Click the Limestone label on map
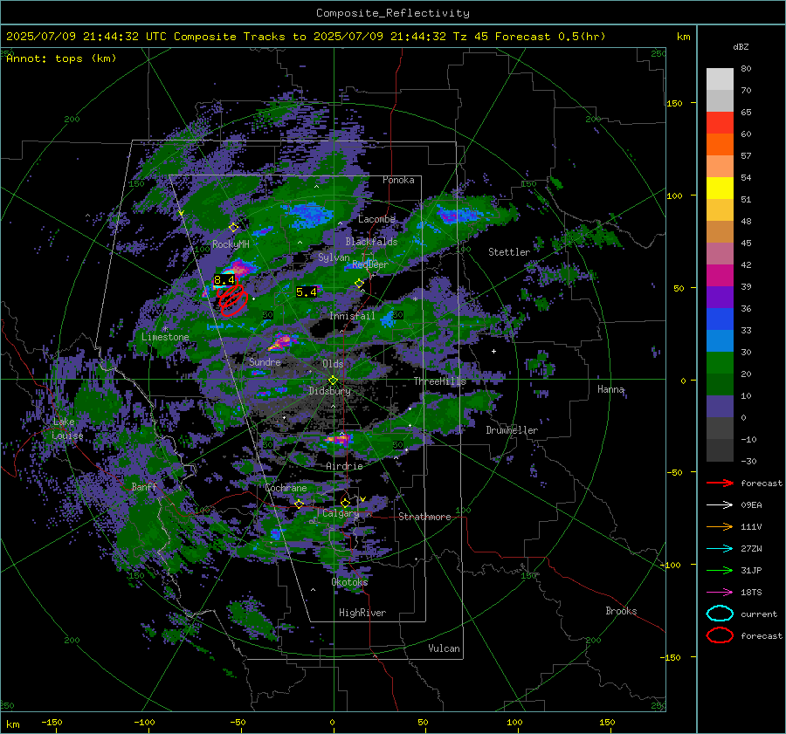This screenshot has width=786, height=734. coord(165,337)
